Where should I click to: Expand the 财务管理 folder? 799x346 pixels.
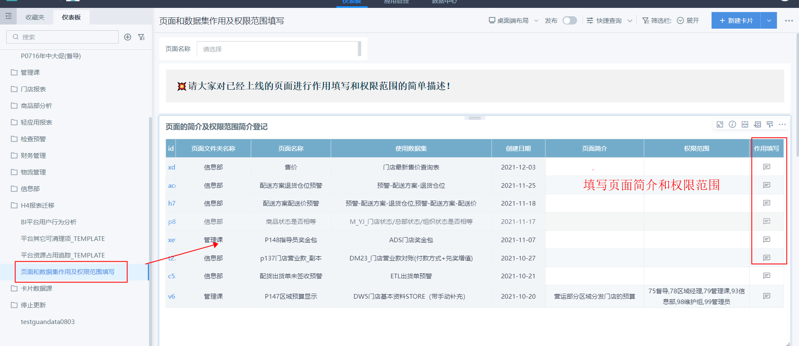[x=33, y=155]
